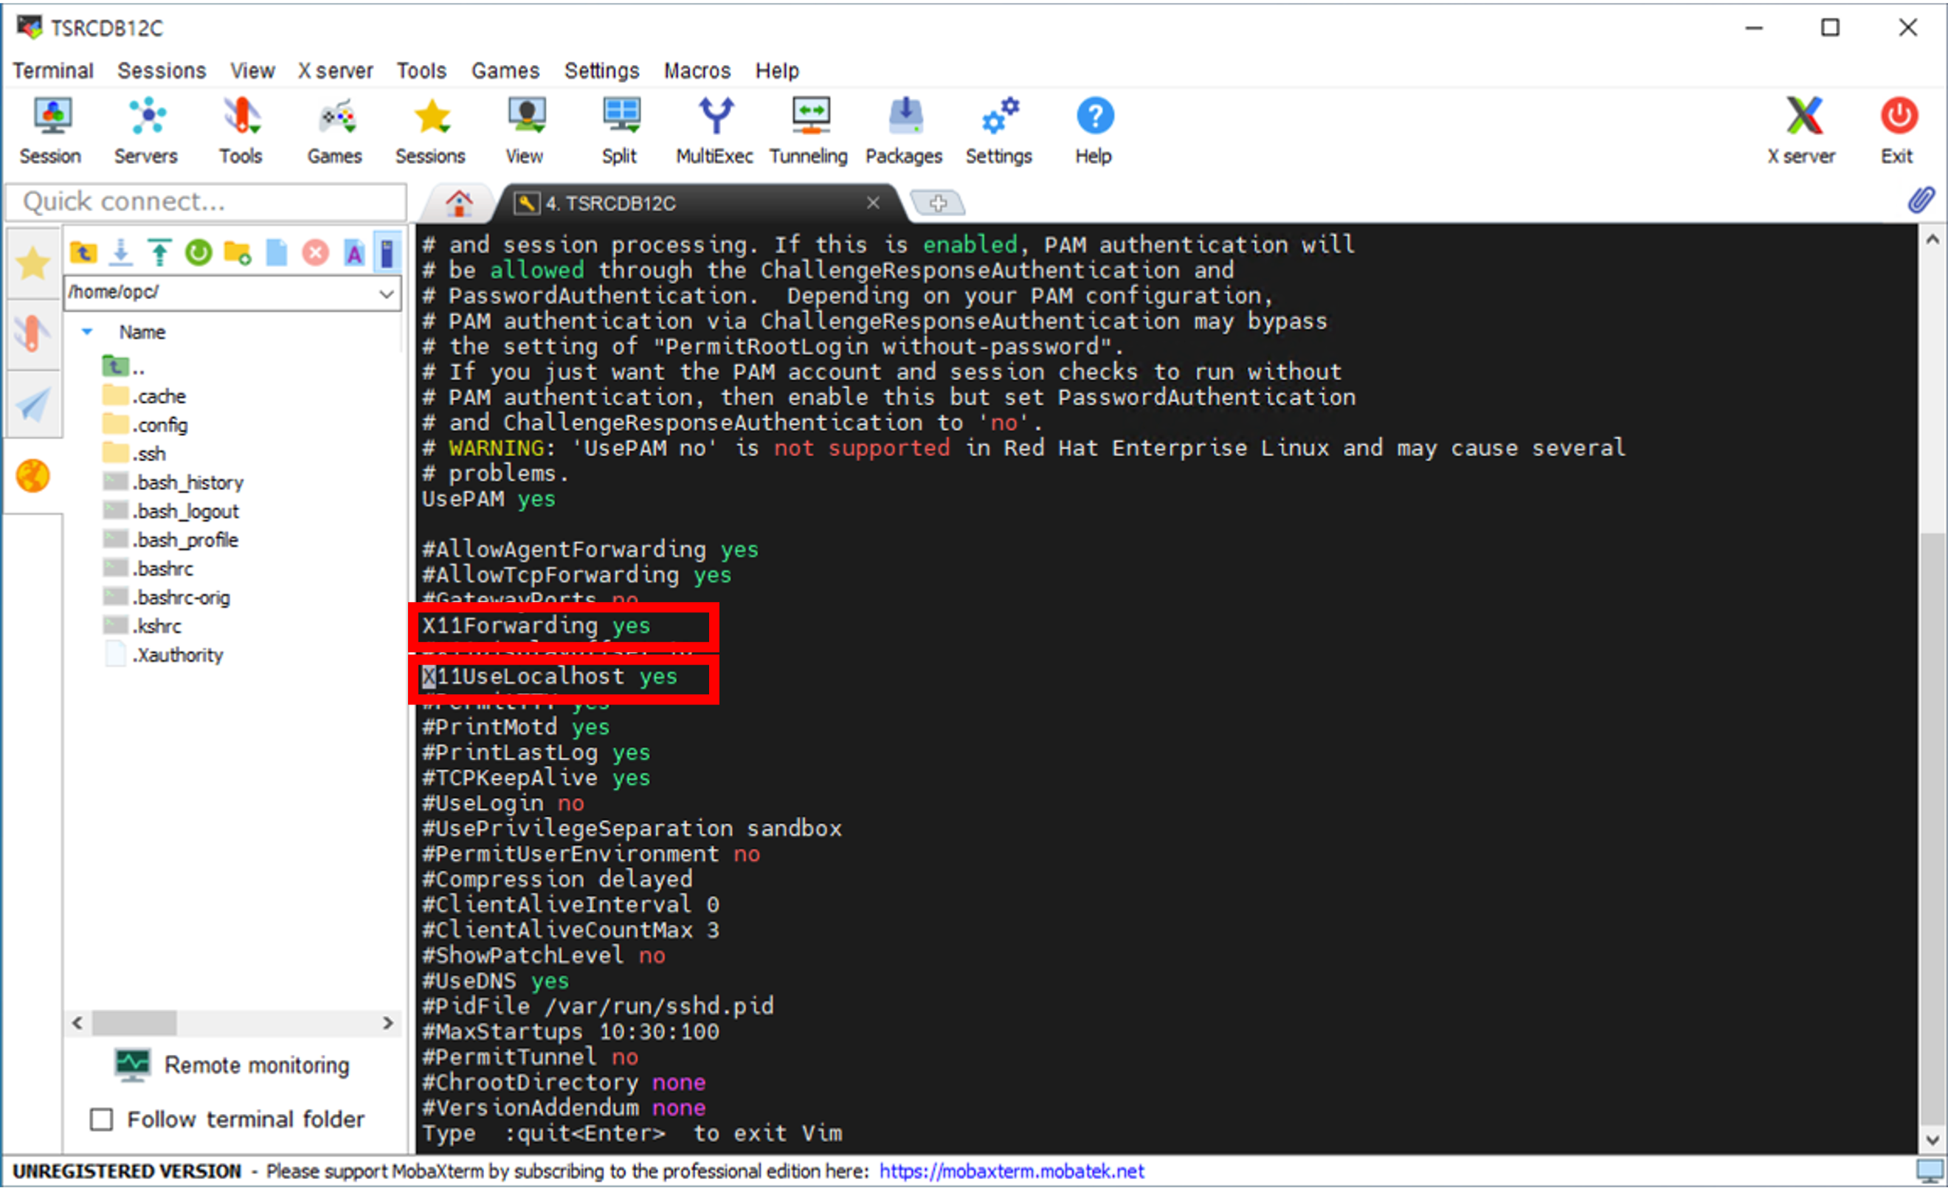1948x1190 pixels.
Task: Open the Sessions menu
Action: pyautogui.click(x=162, y=71)
